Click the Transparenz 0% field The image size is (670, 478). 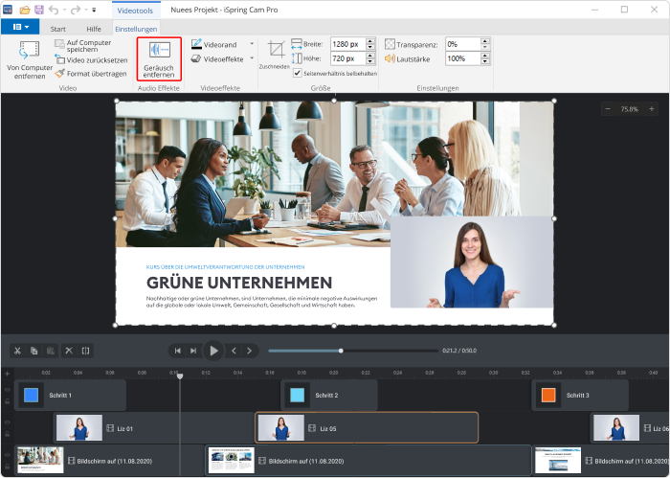point(462,44)
